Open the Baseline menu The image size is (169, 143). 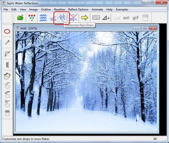coord(59,9)
